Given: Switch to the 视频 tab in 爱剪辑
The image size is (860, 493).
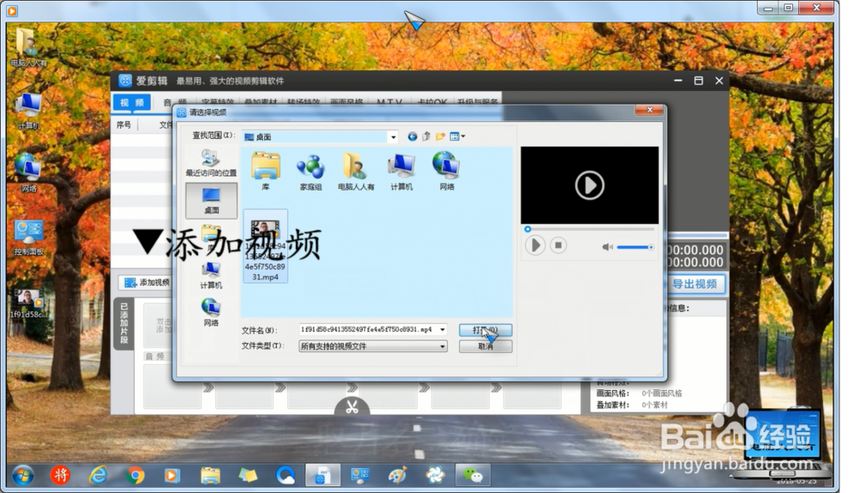Looking at the screenshot, I should tap(132, 102).
